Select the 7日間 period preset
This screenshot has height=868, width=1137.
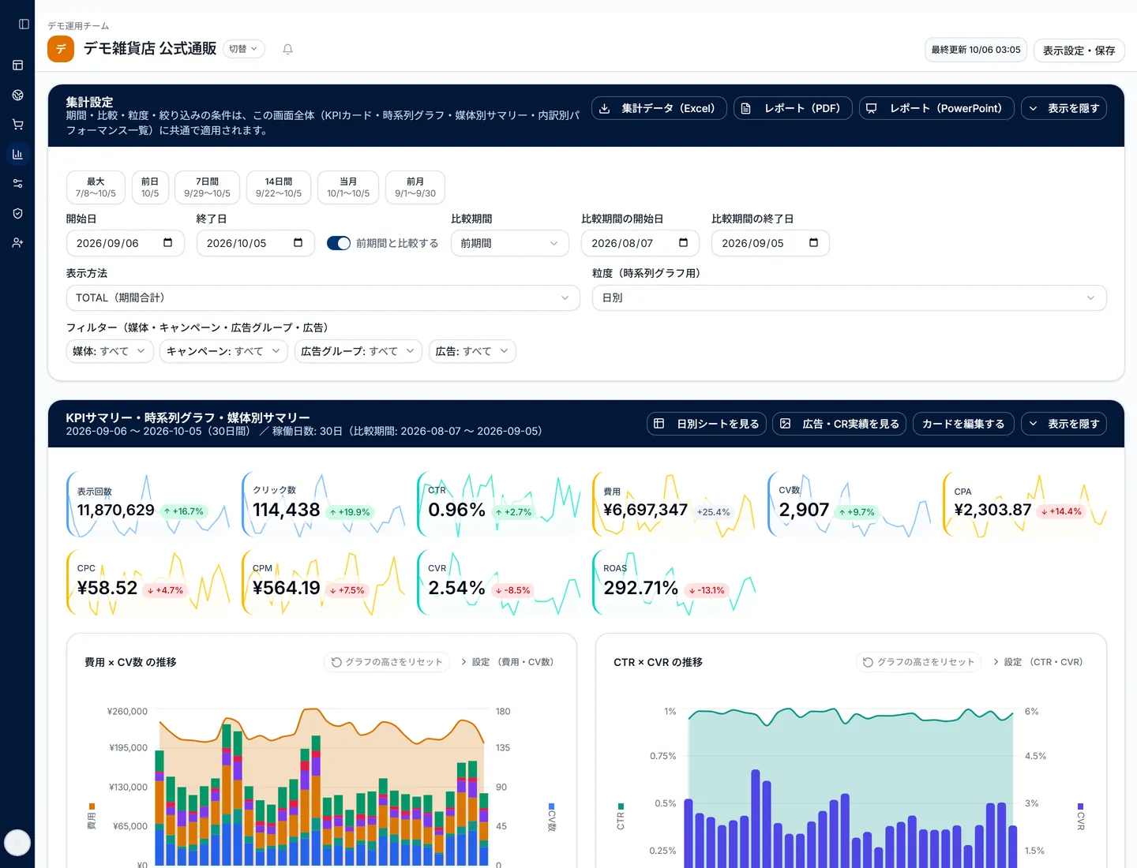[x=207, y=187]
